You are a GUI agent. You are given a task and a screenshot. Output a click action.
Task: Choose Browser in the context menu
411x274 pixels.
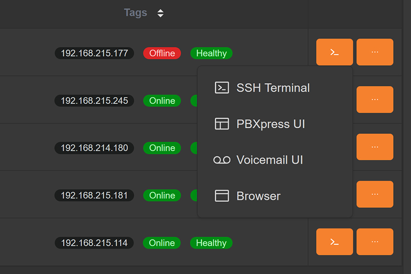coord(258,195)
